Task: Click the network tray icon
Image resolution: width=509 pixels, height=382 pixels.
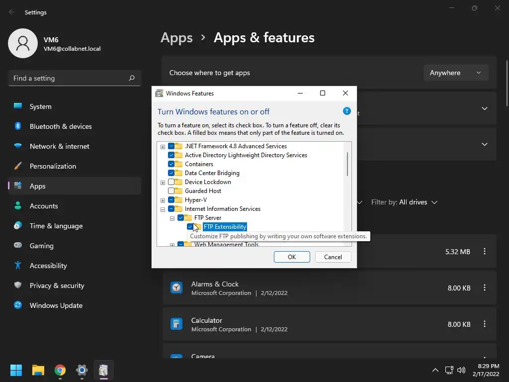Action: click(449, 370)
